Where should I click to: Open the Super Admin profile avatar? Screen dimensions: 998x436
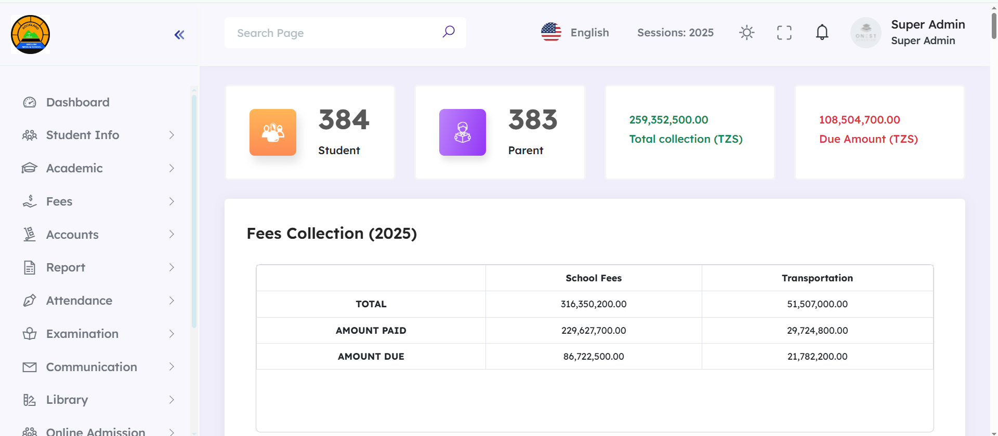[865, 33]
